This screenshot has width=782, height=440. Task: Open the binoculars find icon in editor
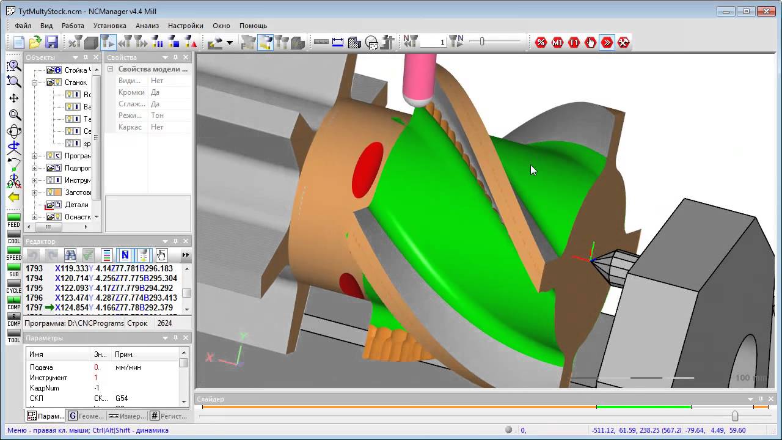(x=70, y=255)
